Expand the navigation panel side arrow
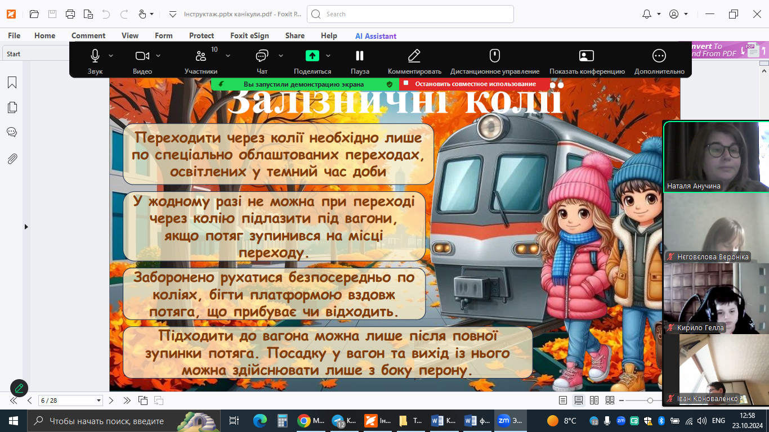This screenshot has height=432, width=769. (x=26, y=227)
